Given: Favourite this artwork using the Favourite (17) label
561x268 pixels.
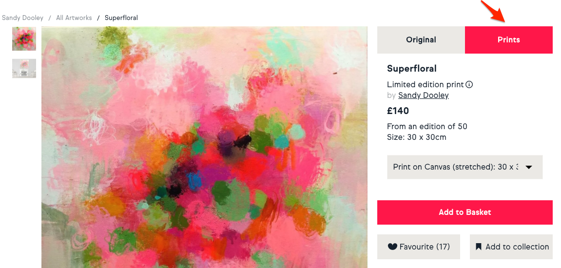Looking at the screenshot, I should (424, 247).
